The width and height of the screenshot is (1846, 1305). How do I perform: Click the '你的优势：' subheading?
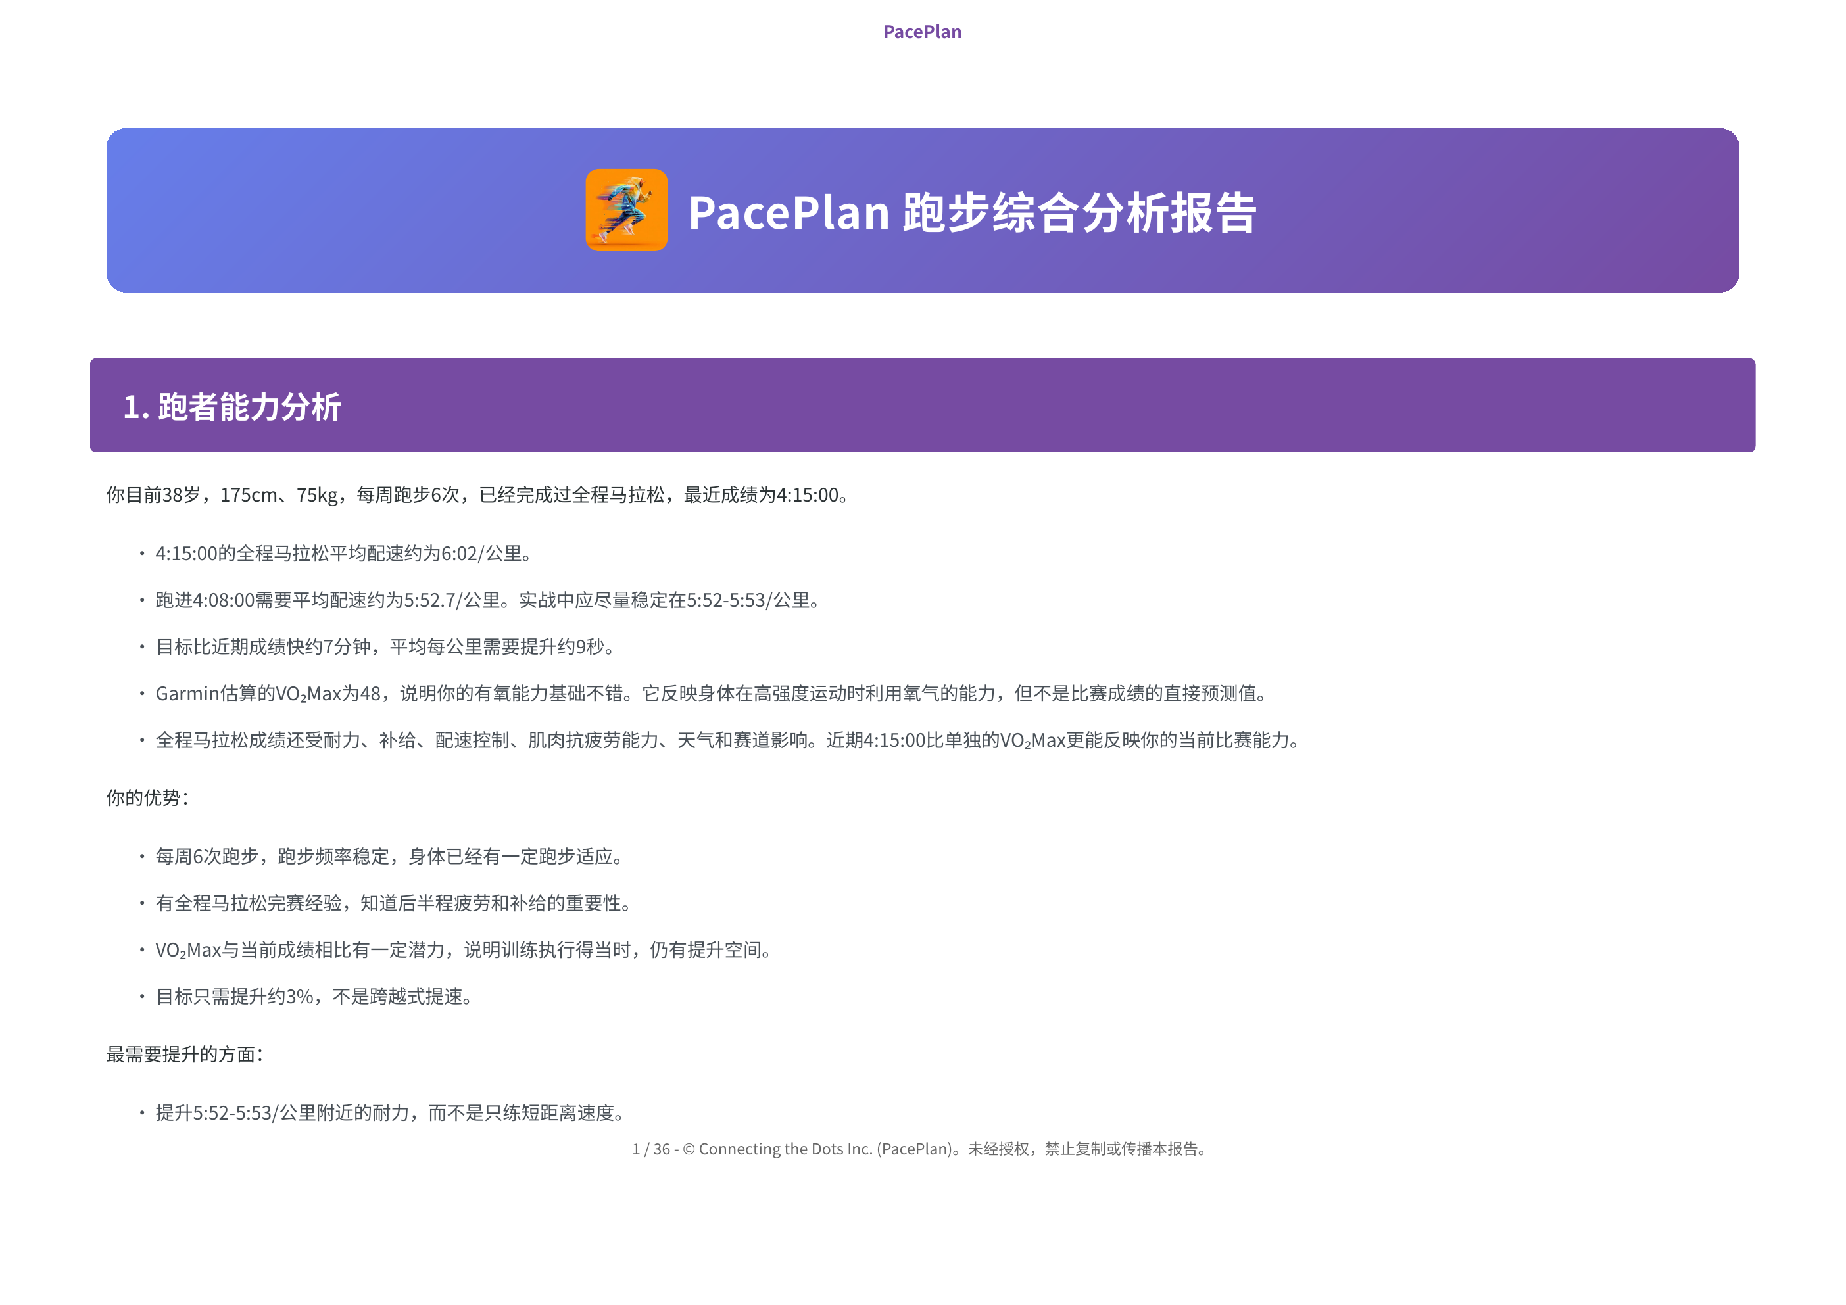point(149,798)
